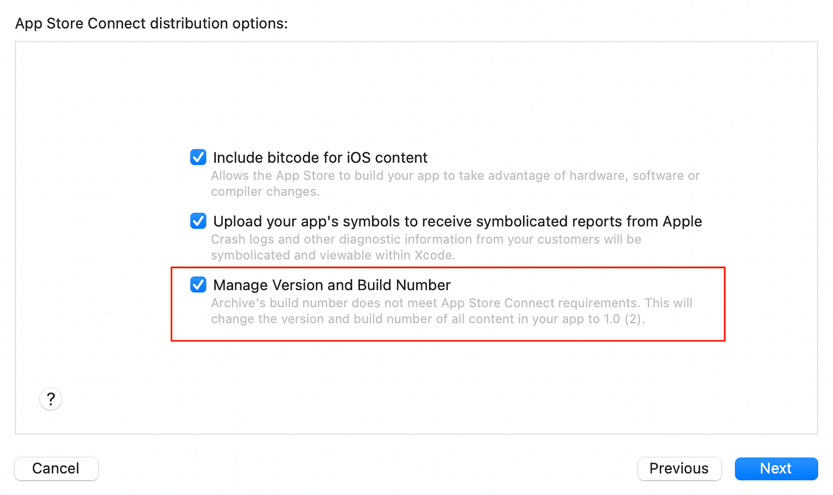Screen dimensions: 833x495
Task: Toggle the Manage Version and Build Number checkbox
Action: tap(198, 285)
